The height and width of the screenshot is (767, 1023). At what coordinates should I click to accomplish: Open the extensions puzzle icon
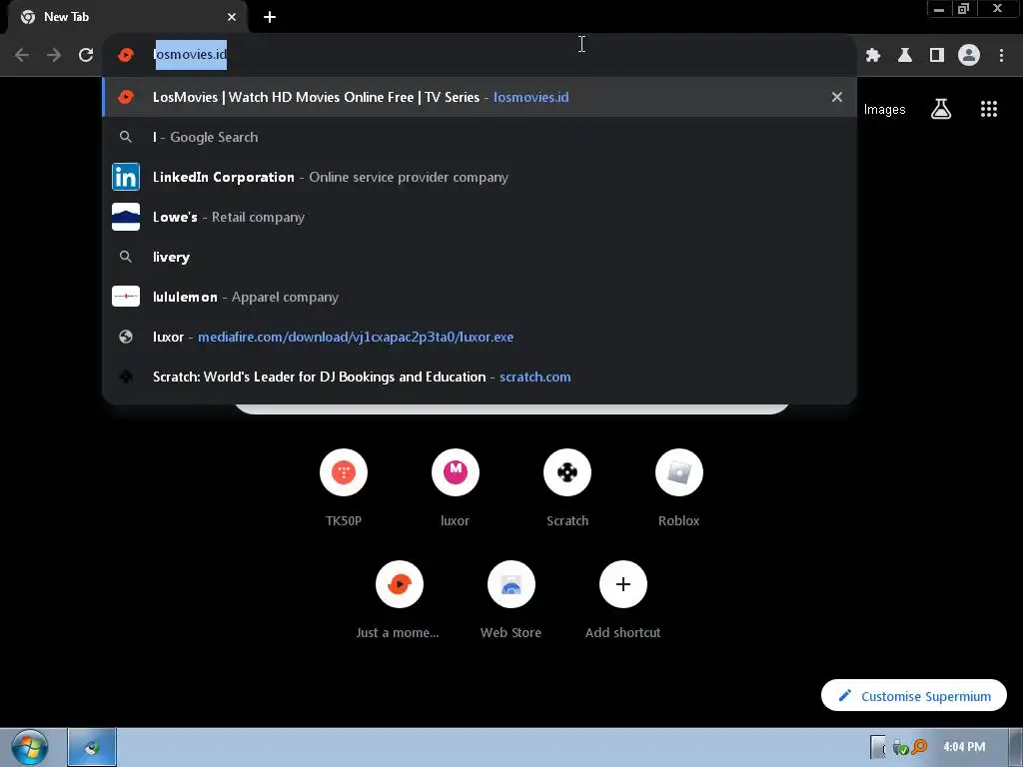point(873,55)
